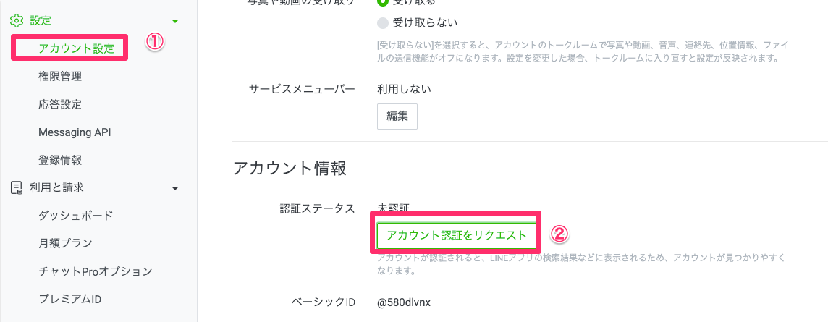Image resolution: width=828 pixels, height=322 pixels.
Task: Collapse the 設定 section using its arrow
Action: [174, 22]
